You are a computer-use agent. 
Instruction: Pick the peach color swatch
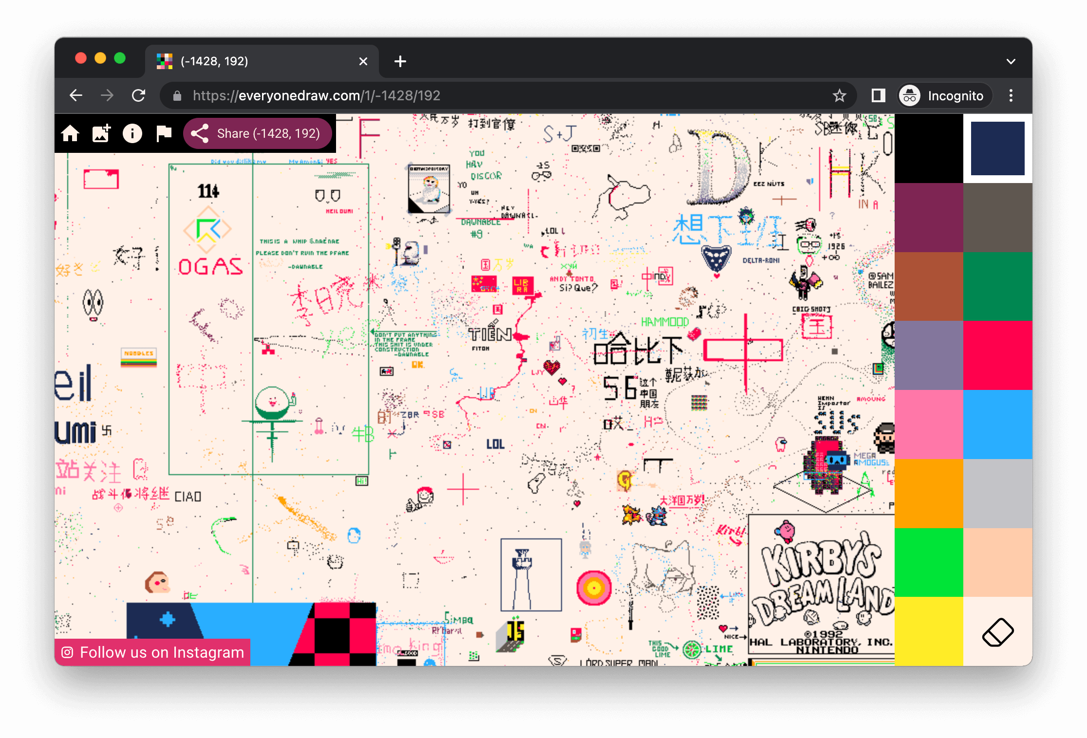998,563
